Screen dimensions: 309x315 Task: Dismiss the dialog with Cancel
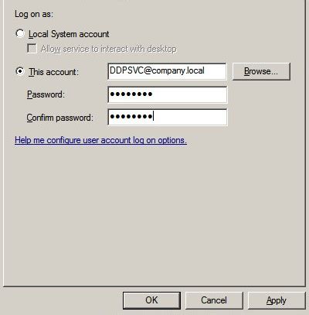(214, 300)
